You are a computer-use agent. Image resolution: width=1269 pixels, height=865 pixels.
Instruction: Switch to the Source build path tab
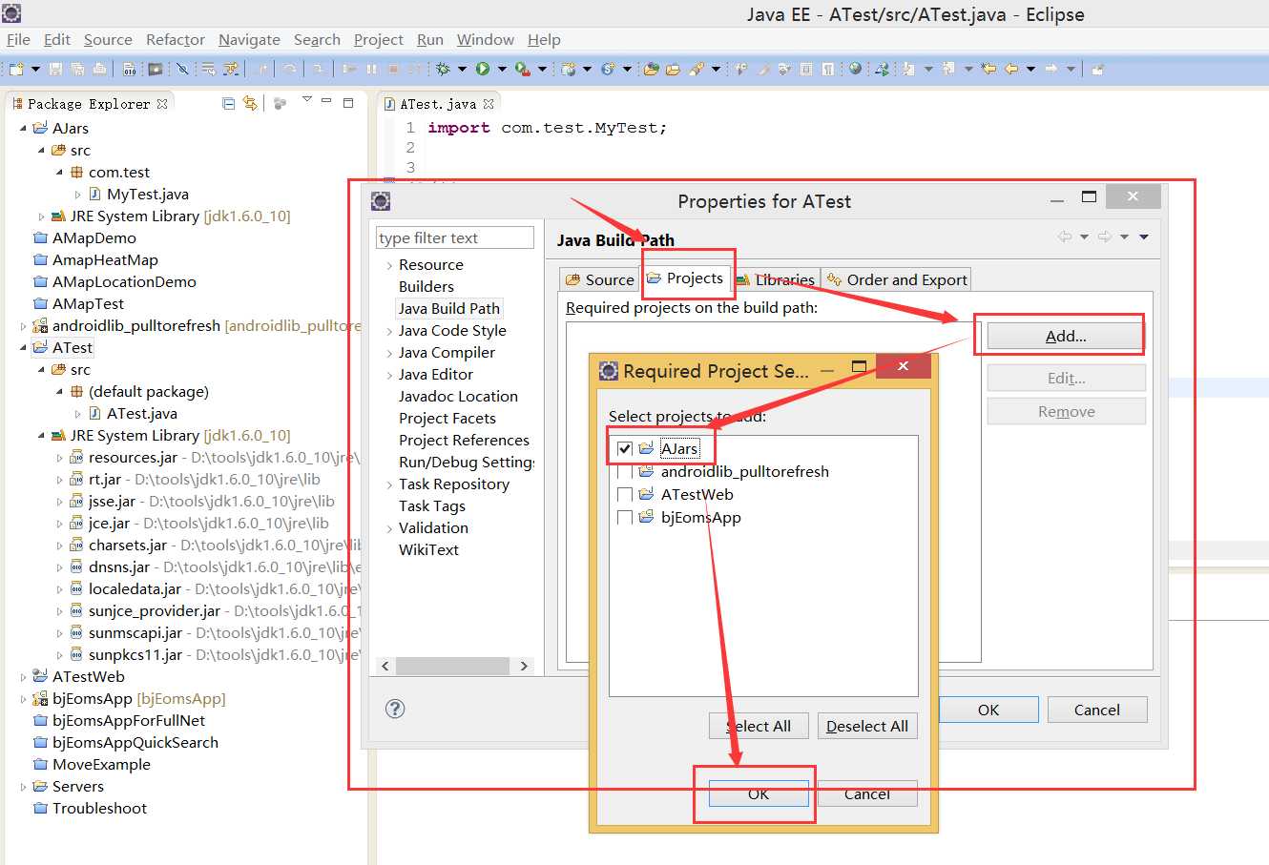pos(599,279)
